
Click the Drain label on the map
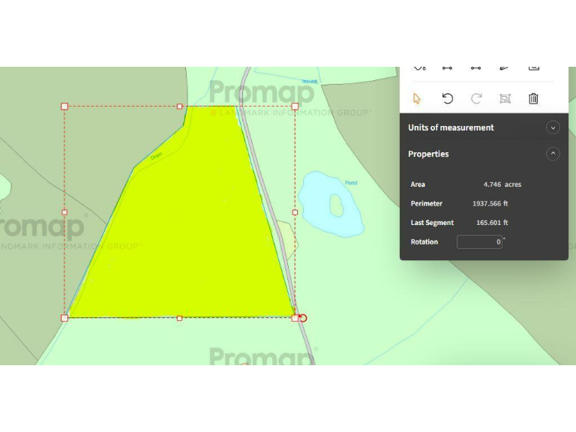[x=156, y=157]
